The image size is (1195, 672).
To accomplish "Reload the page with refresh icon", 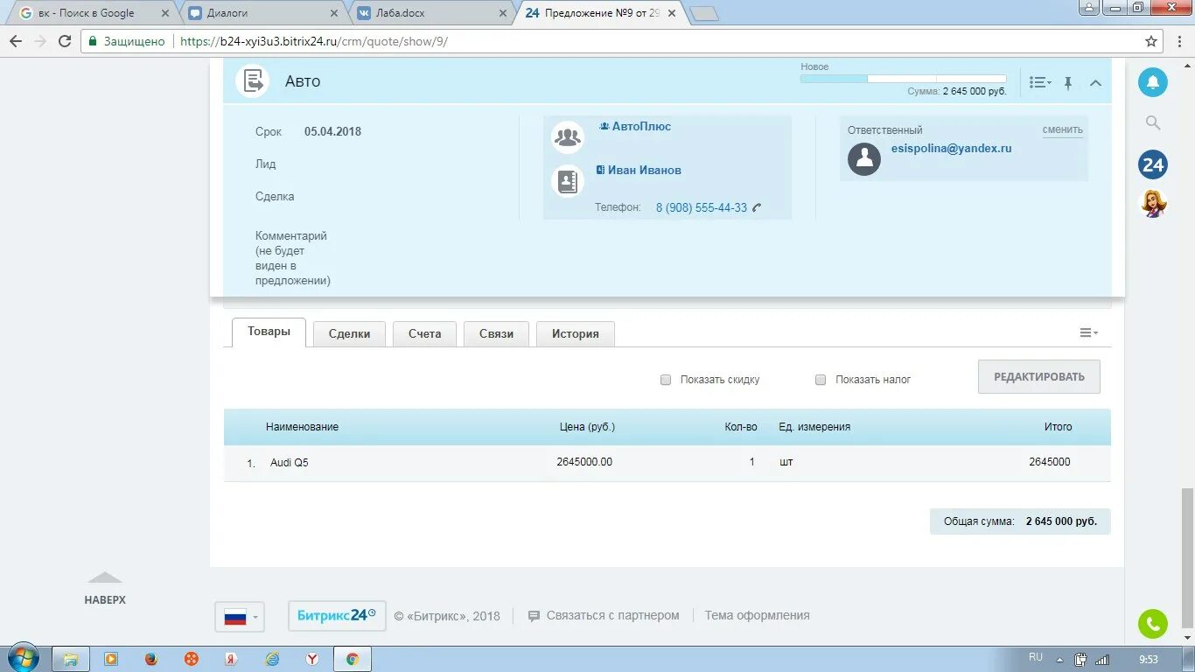I will tap(65, 41).
